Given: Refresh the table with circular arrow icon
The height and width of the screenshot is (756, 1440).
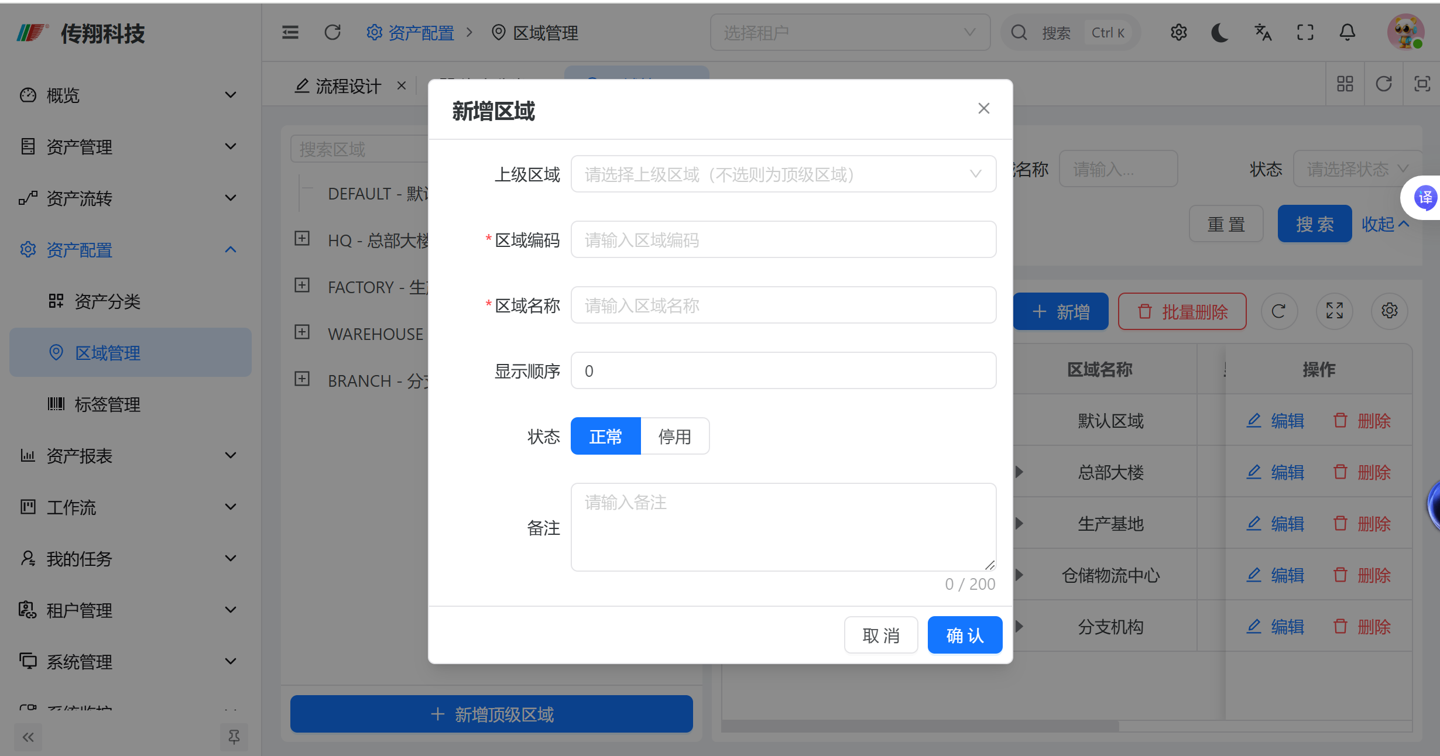Looking at the screenshot, I should click(x=1278, y=311).
